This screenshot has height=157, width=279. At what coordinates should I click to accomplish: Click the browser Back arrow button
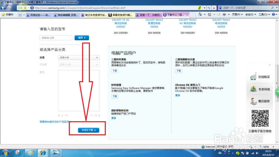tap(3, 8)
